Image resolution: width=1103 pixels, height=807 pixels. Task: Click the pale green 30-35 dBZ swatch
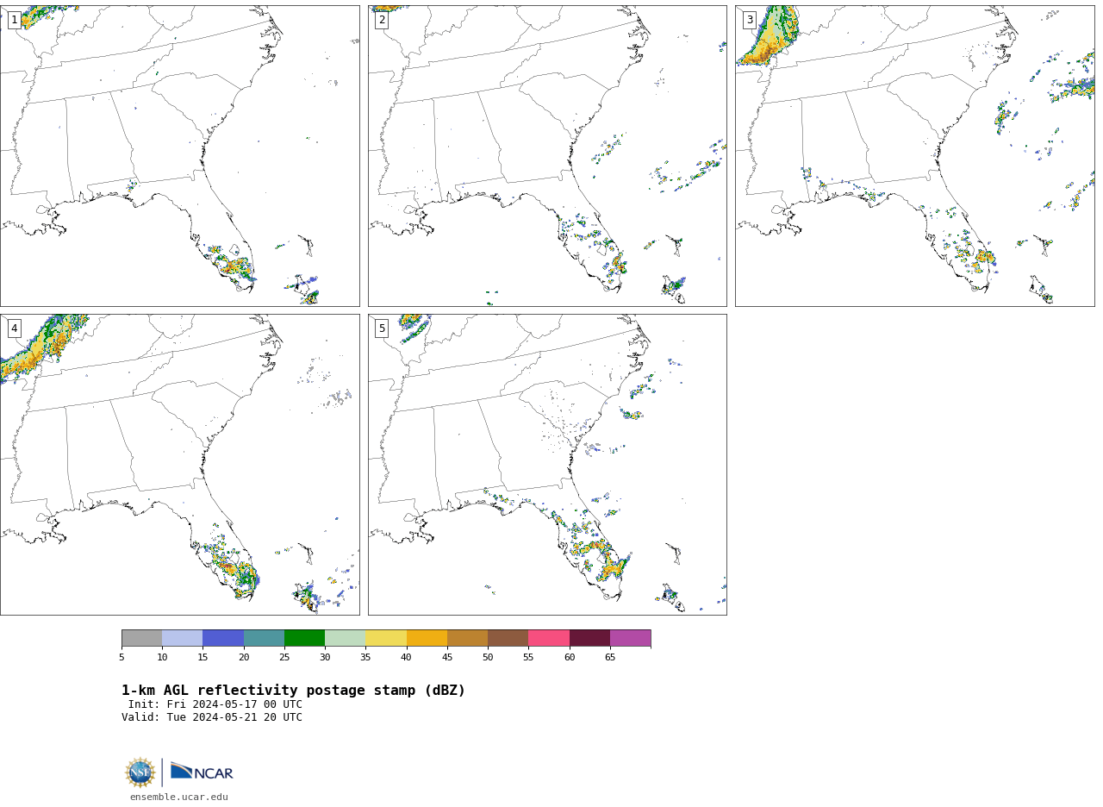coord(345,638)
